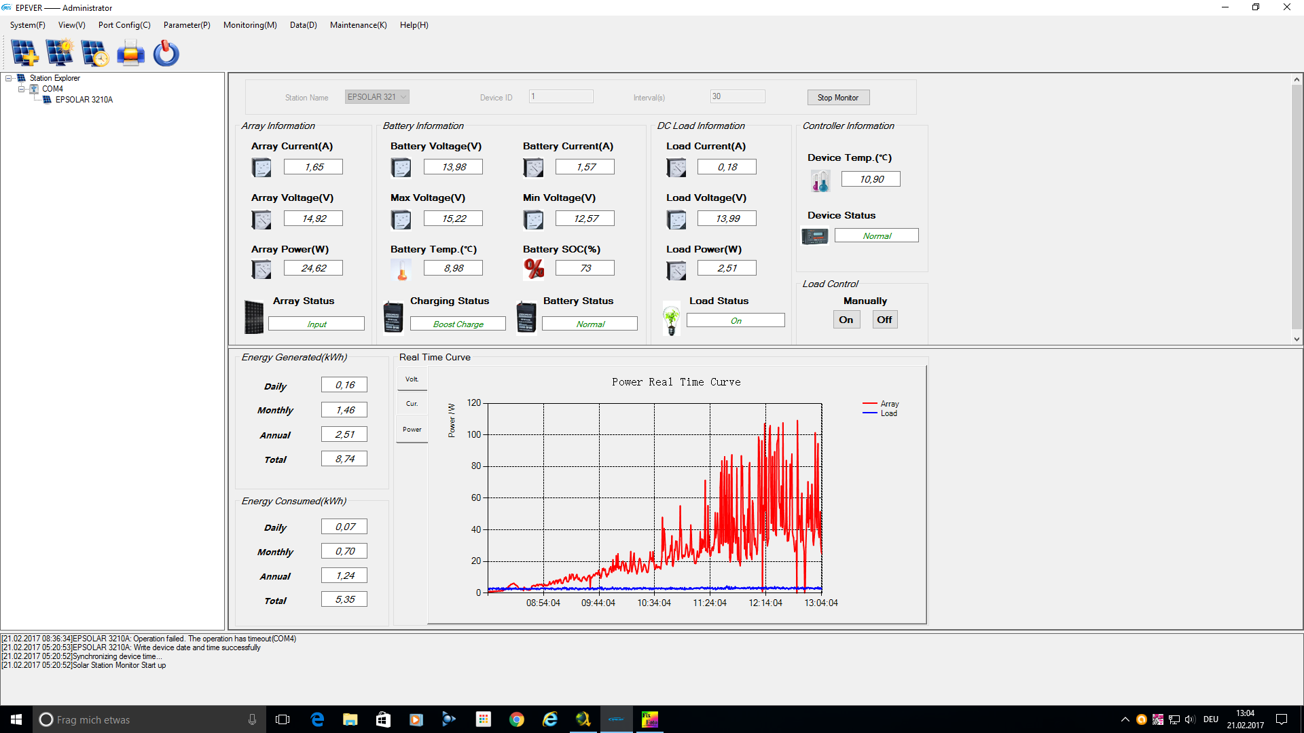The image size is (1304, 733).
Task: Click the Battery SOC percent icon
Action: 534,269
